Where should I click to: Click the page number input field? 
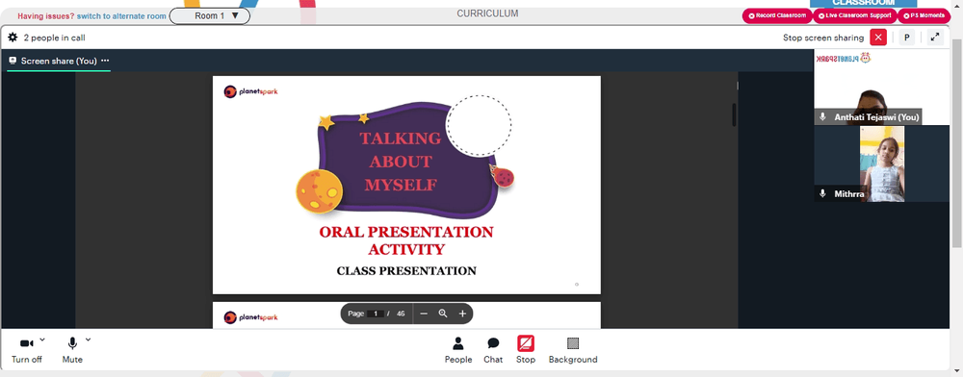(x=376, y=314)
